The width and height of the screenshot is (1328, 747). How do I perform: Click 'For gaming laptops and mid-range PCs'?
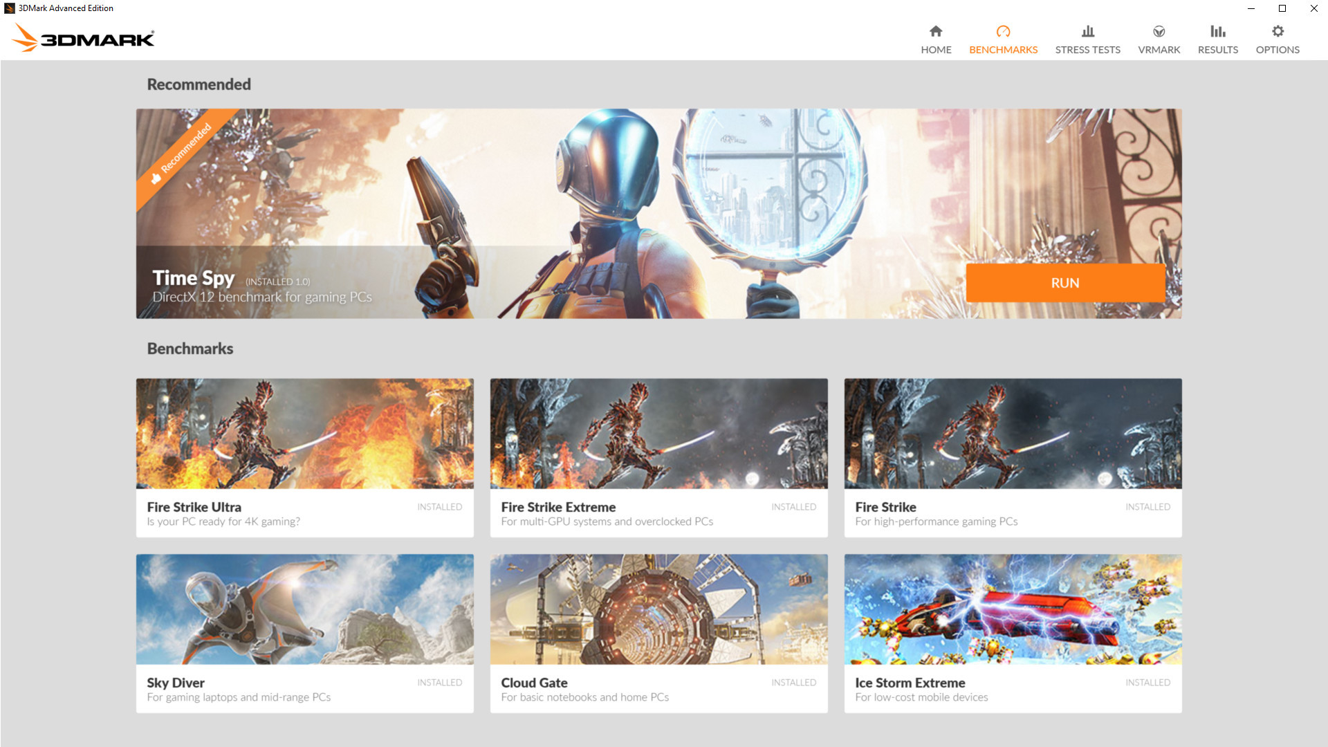click(239, 697)
